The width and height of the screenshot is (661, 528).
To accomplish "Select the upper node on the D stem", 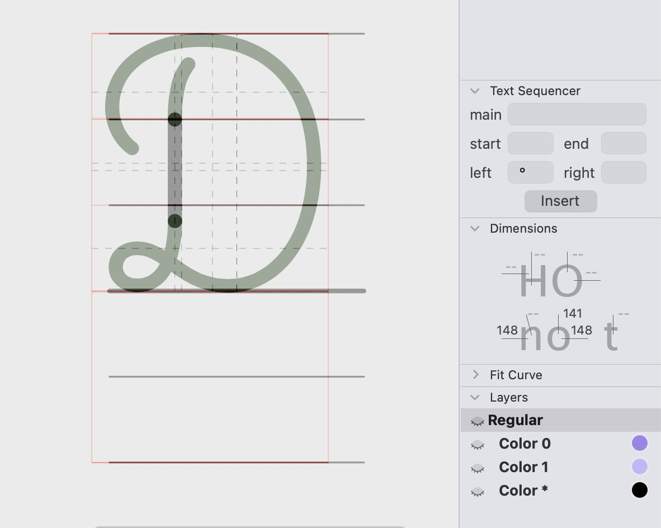I will click(x=174, y=119).
